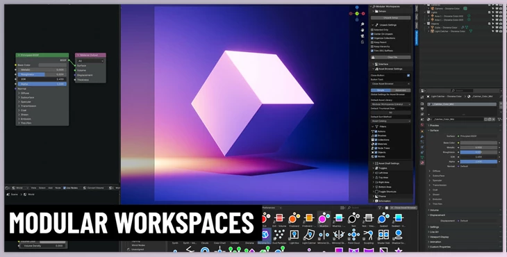Open the Asset Catalog sort method dropdown
The image size is (507, 257).
tap(390, 121)
